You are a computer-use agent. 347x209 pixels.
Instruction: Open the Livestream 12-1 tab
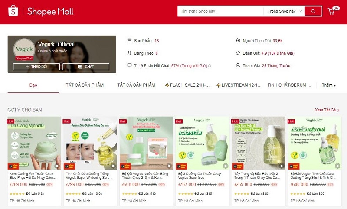pyautogui.click(x=239, y=85)
